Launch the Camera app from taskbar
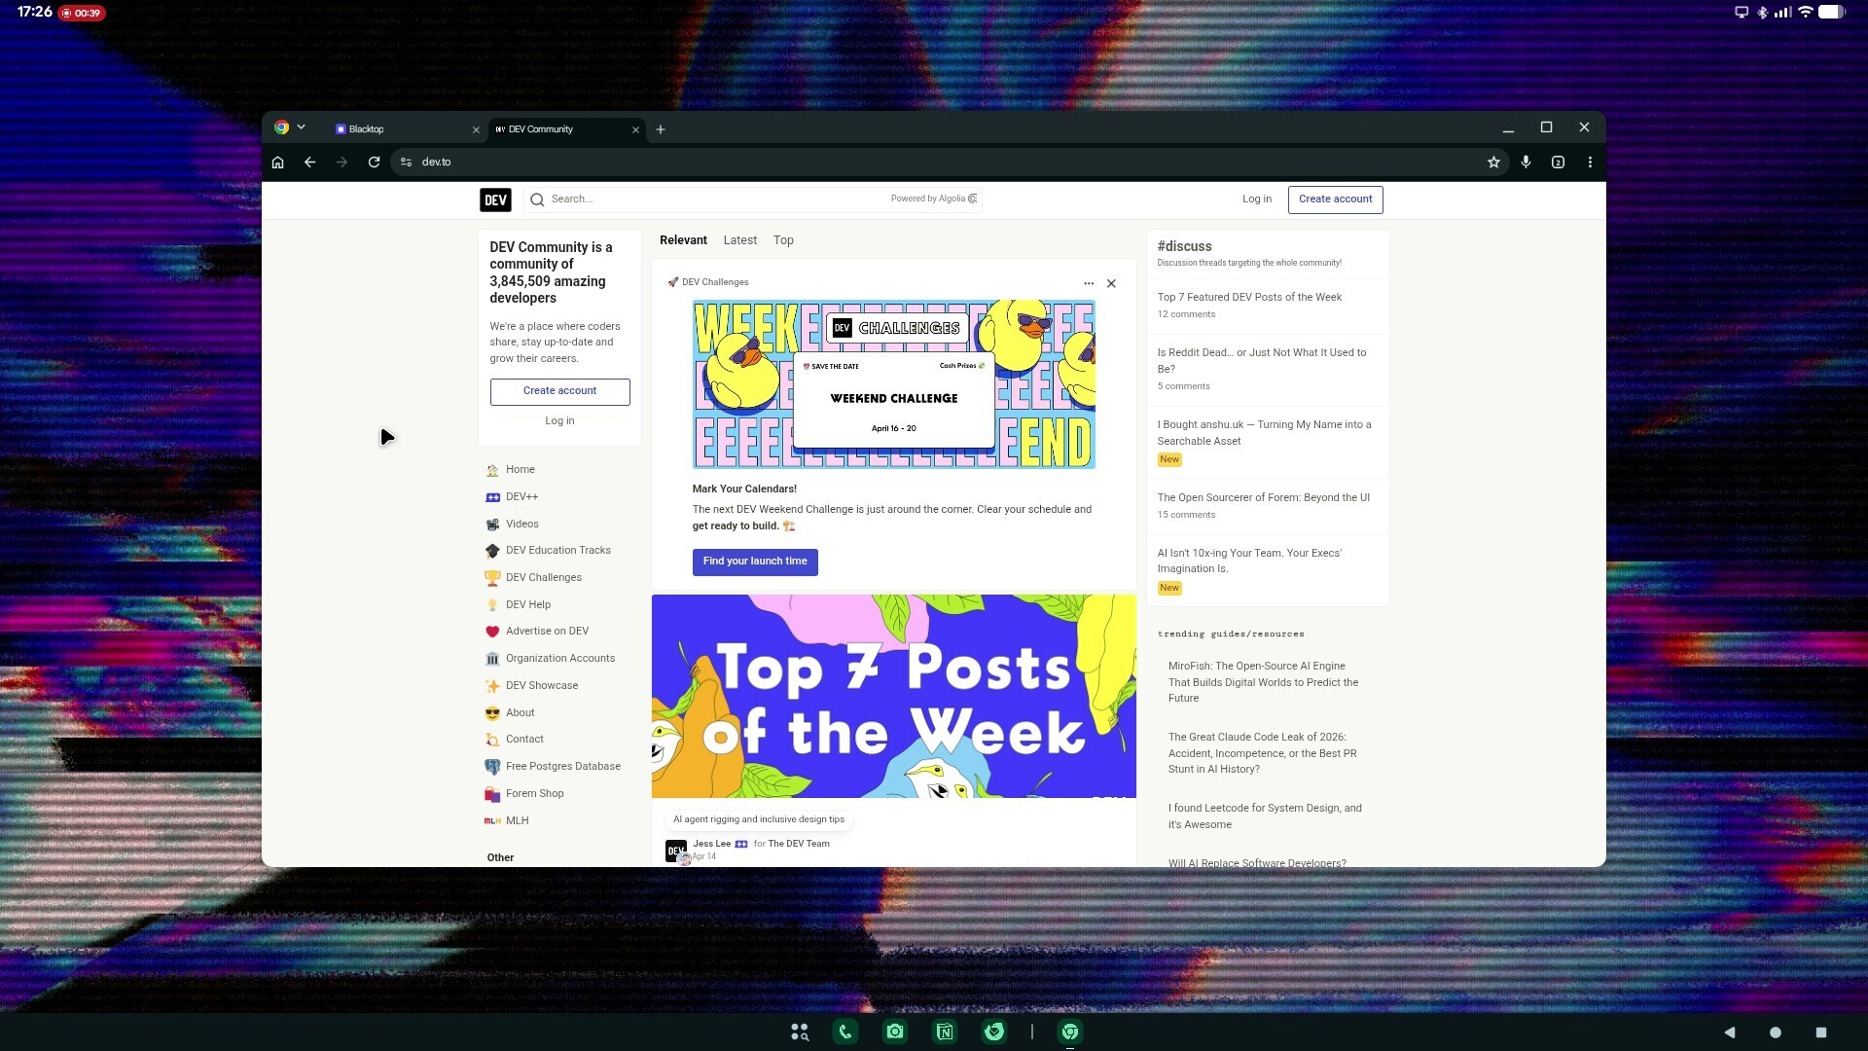Image resolution: width=1868 pixels, height=1051 pixels. pos(895,1032)
